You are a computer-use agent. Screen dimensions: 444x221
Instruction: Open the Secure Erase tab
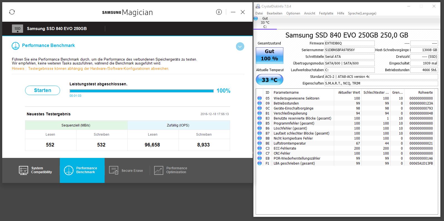pos(126,170)
